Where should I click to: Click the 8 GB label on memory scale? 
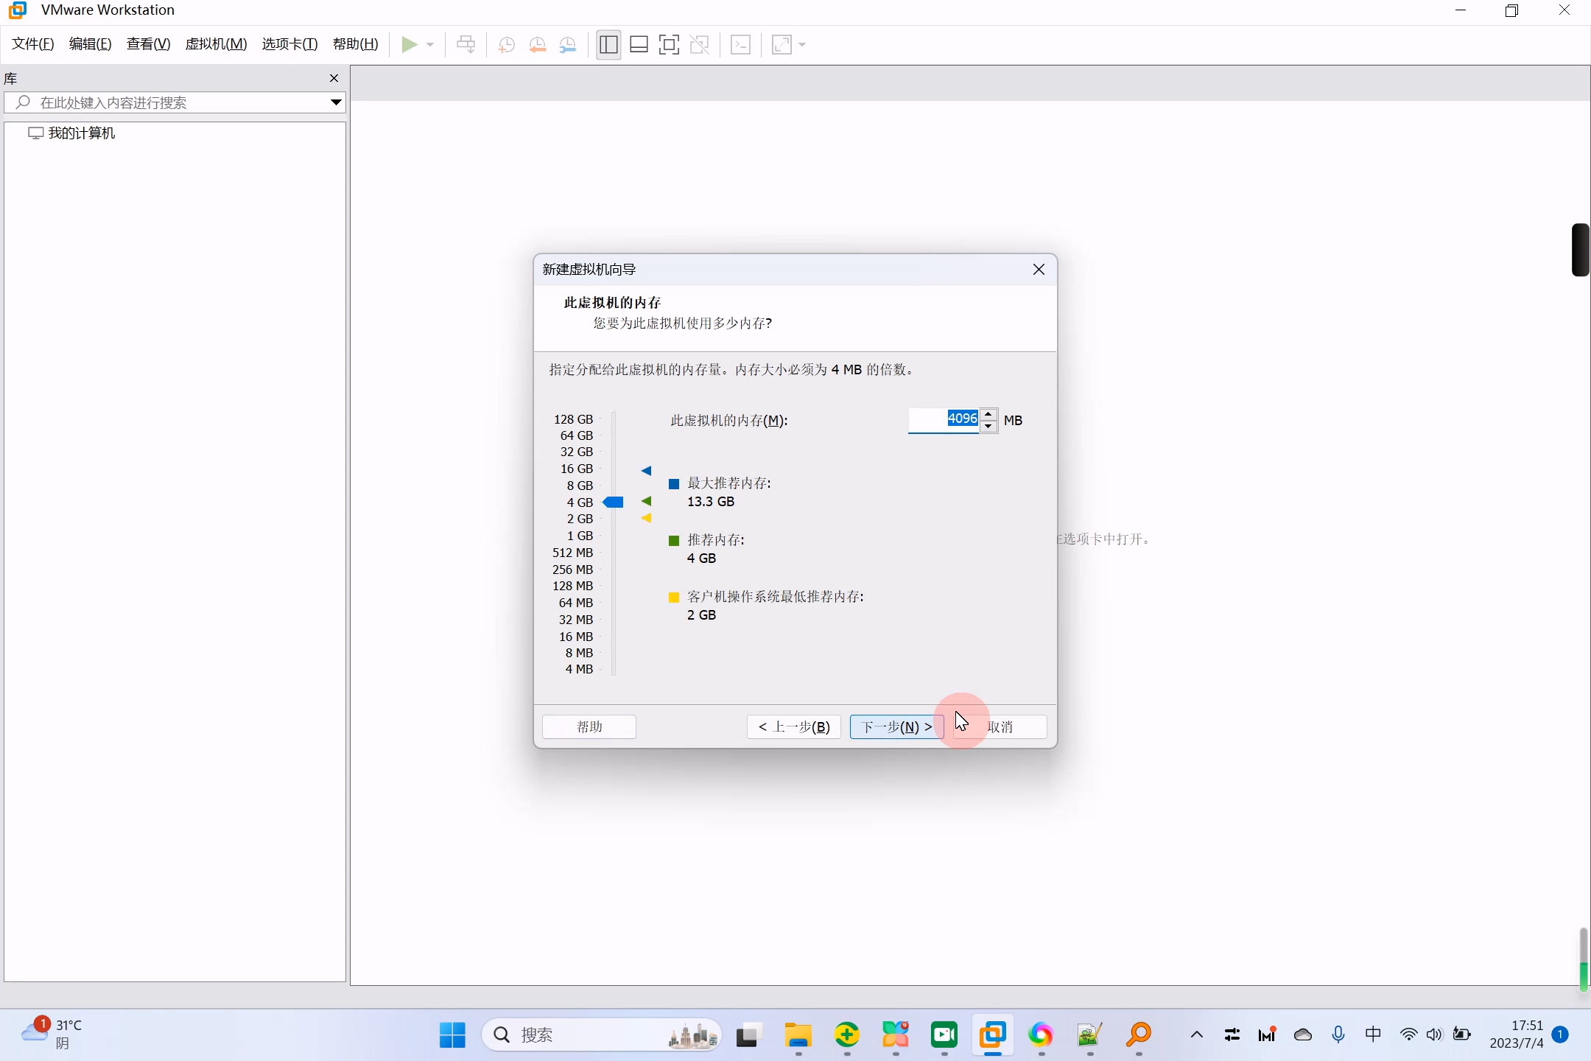pos(580,486)
